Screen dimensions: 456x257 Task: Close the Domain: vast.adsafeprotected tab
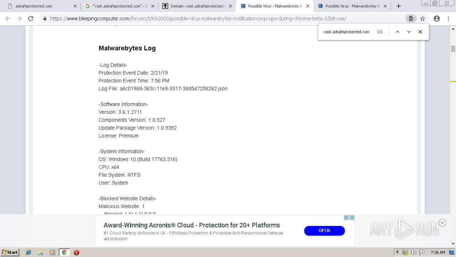click(230, 6)
